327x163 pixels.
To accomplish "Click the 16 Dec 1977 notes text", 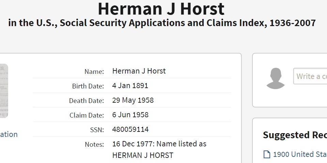I will pyautogui.click(x=159, y=144).
